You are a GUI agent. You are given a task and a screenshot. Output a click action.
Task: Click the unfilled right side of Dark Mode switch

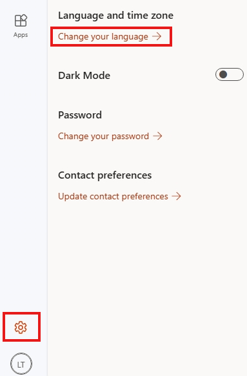pyautogui.click(x=236, y=74)
